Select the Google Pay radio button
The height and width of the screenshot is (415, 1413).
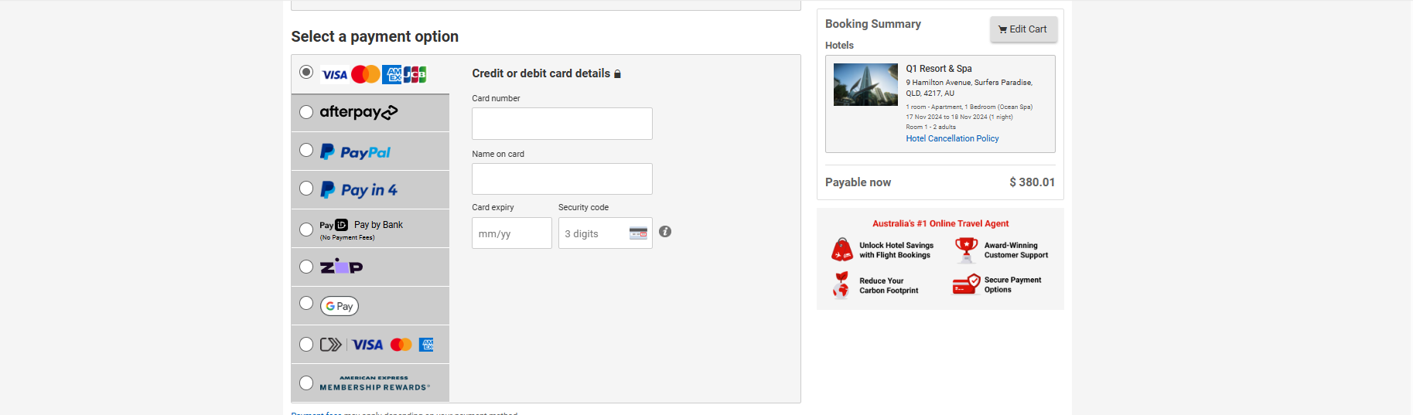[306, 303]
